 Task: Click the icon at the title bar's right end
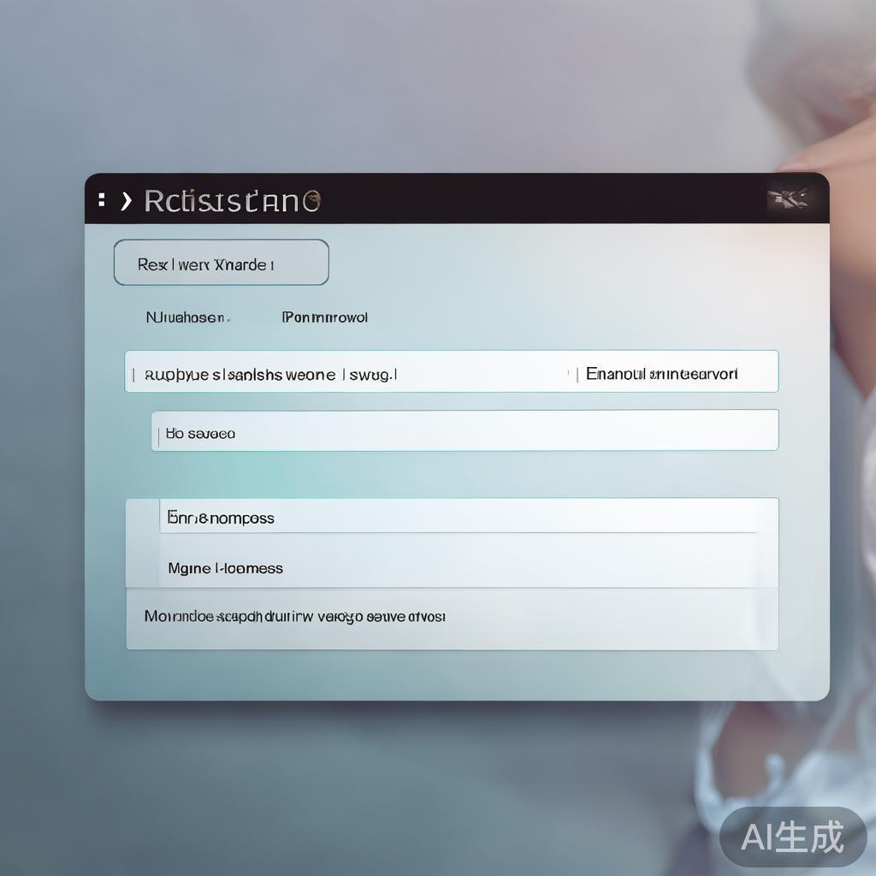pyautogui.click(x=789, y=198)
